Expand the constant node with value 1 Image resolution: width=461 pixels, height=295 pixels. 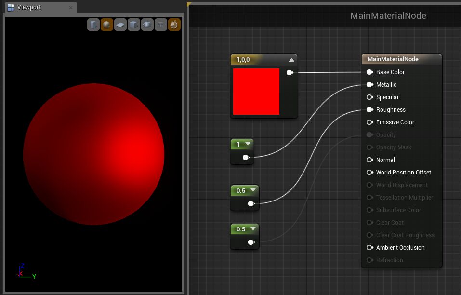click(x=248, y=144)
